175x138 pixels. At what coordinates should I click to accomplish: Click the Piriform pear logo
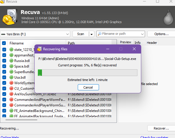(169, 17)
